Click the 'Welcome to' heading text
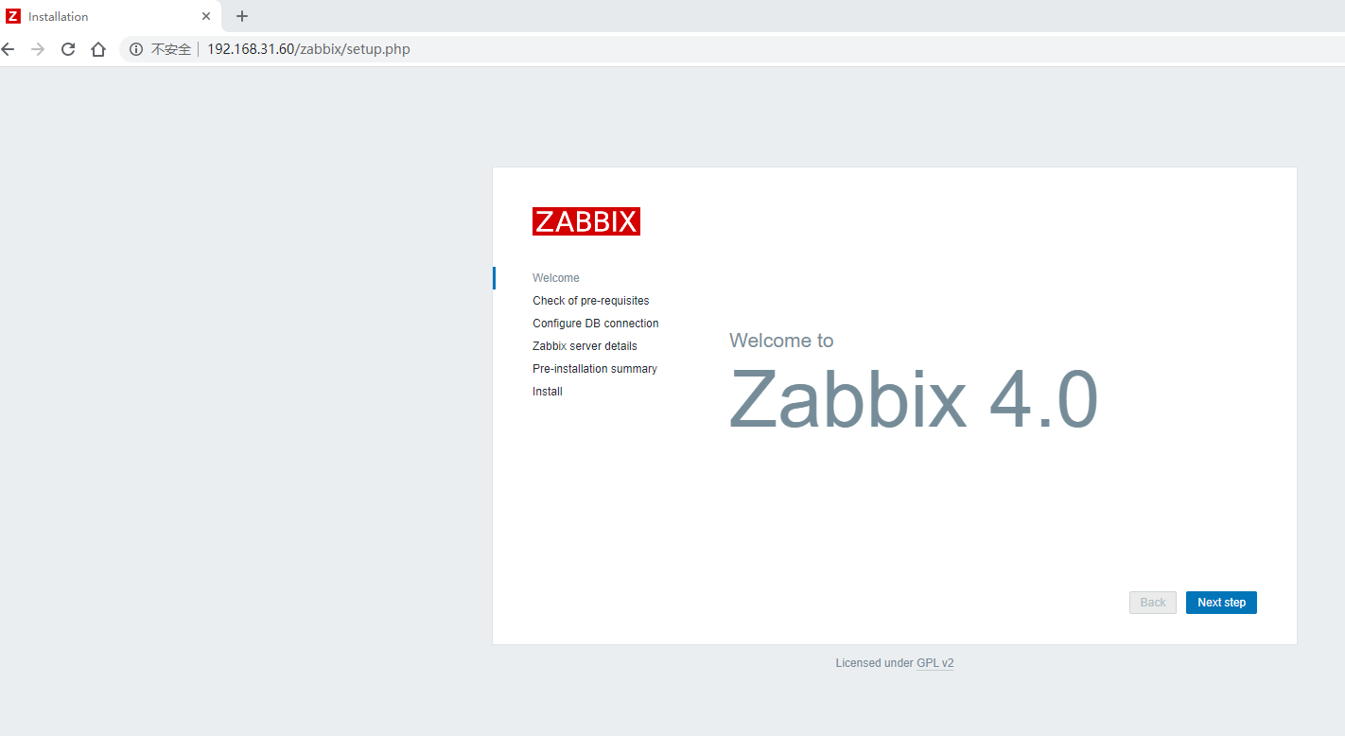1345x736 pixels. pos(781,341)
